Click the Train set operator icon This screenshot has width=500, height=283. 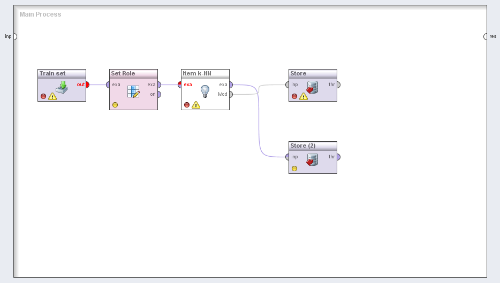pyautogui.click(x=62, y=87)
